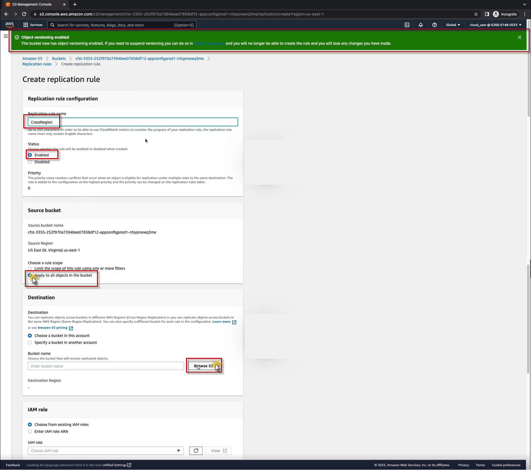The image size is (531, 470).
Task: Refresh the IAM role list
Action: 196,451
